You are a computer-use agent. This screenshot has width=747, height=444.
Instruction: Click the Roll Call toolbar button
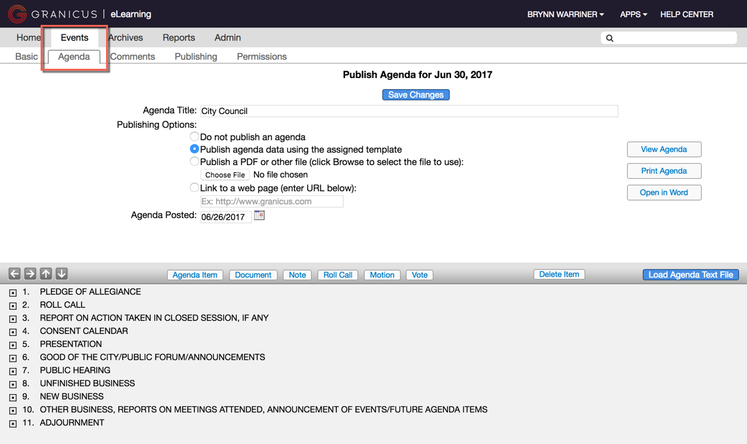[338, 275]
